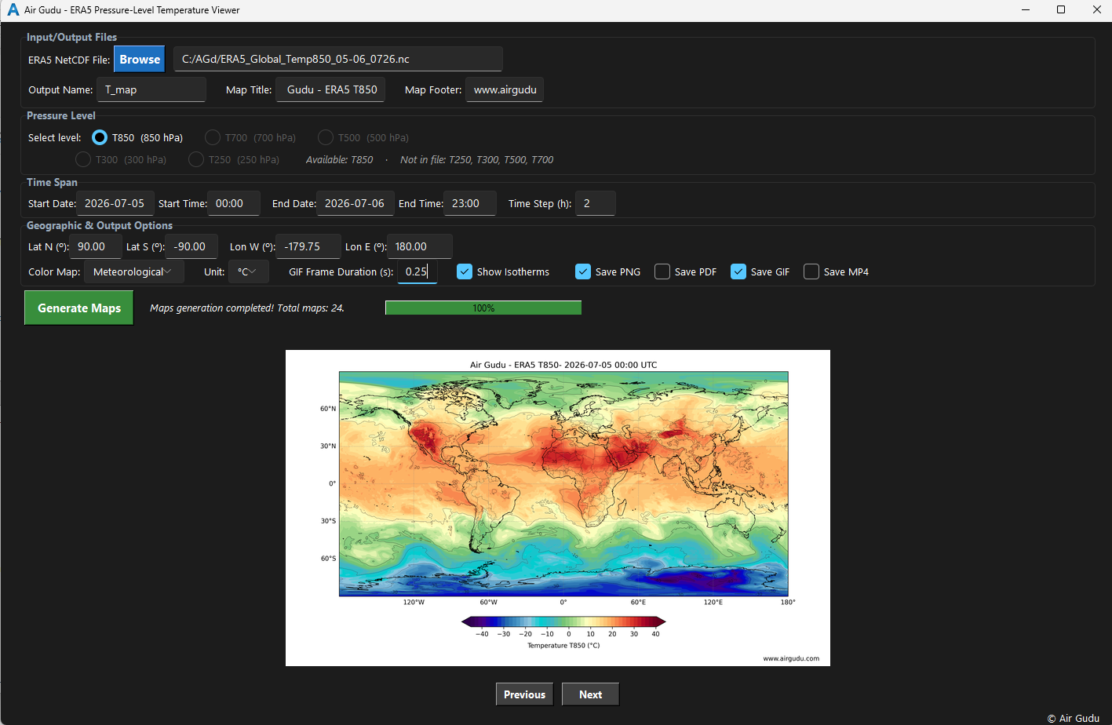The height and width of the screenshot is (725, 1112).
Task: Click the temperature color scale bar
Action: (563, 622)
